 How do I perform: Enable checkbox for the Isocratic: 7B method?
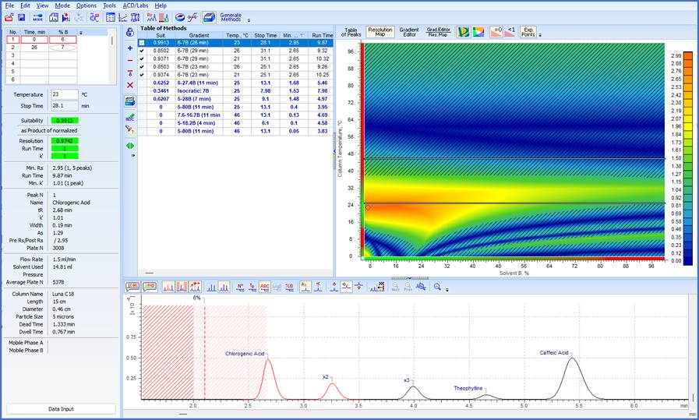click(x=142, y=90)
